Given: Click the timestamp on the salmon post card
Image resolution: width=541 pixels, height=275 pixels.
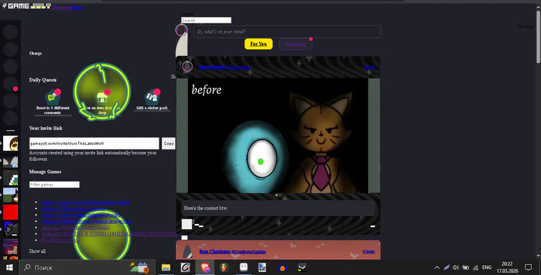Looking at the screenshot, I should coord(369,251).
